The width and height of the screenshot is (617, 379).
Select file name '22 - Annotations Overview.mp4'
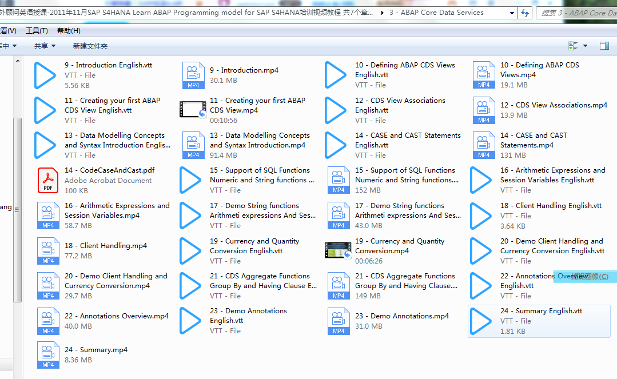click(117, 316)
